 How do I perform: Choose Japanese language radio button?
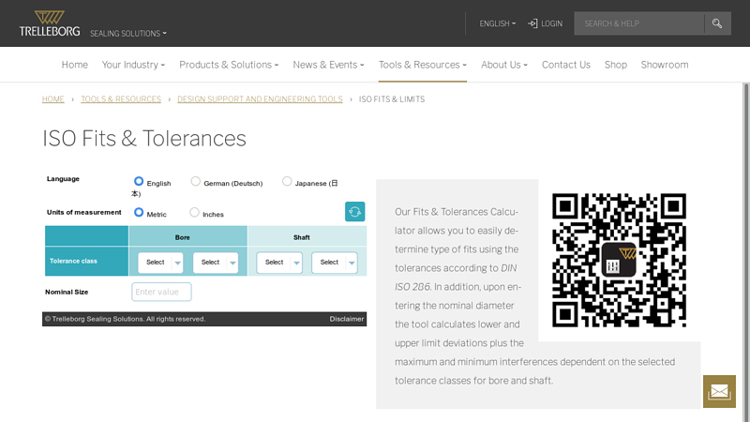(x=287, y=182)
